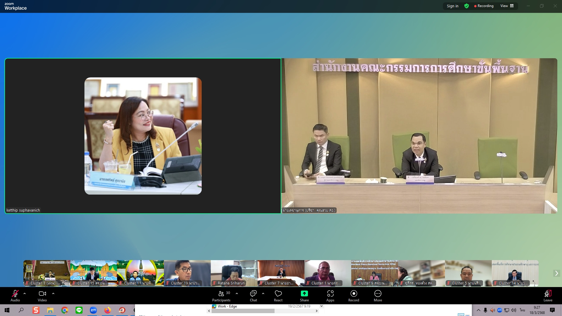Open the taskbar clock and date

(537, 310)
